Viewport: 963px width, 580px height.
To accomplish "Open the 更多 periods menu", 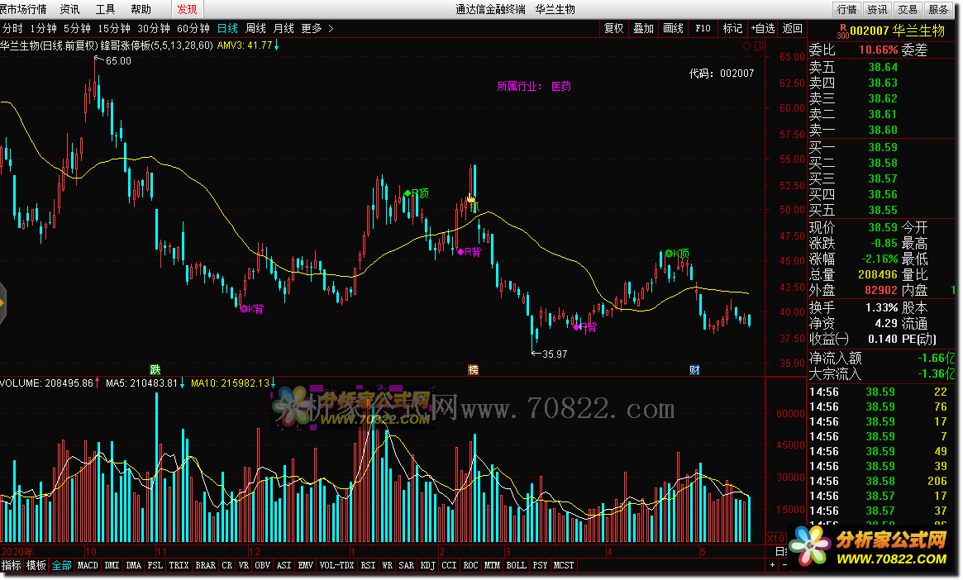I will pyautogui.click(x=312, y=28).
